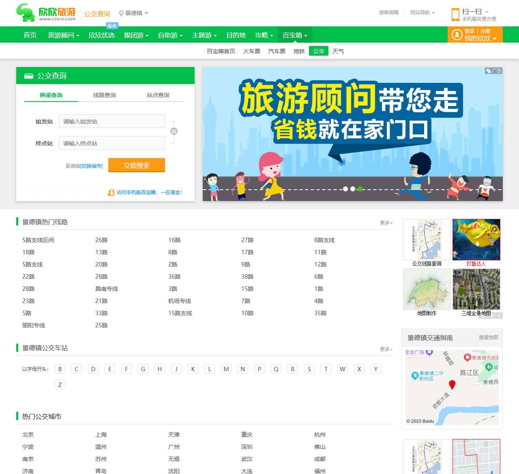Viewport: 519px width, 474px height.
Task: Switch to 站点查询 tab
Action: point(158,95)
